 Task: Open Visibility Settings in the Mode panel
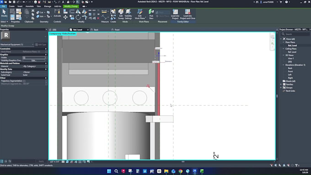click(x=128, y=14)
